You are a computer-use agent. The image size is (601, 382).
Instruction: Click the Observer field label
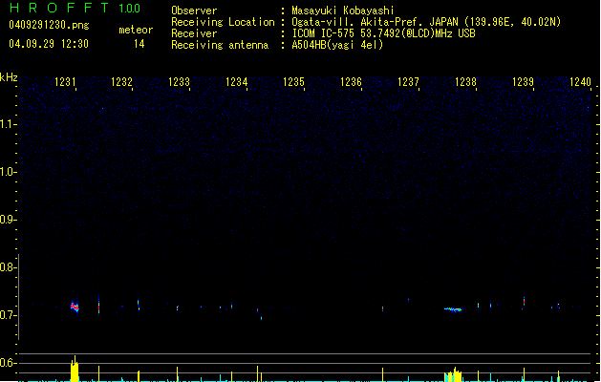[x=194, y=11]
